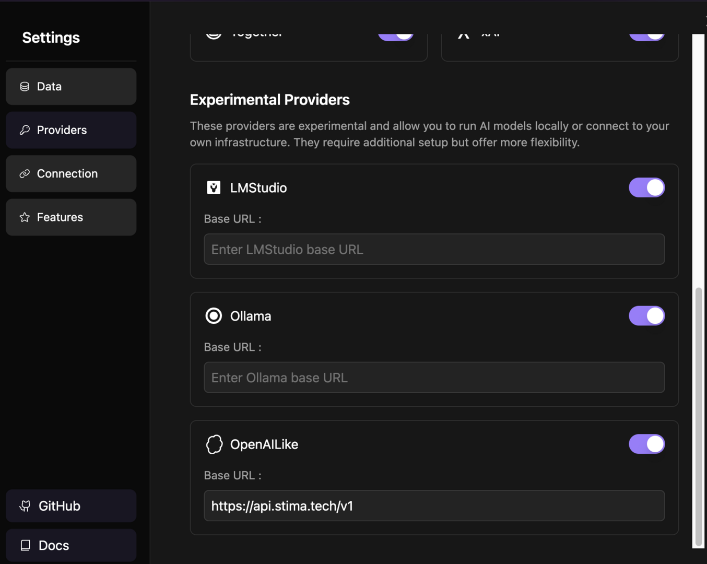
Task: Click the database icon beside Data
Action: click(25, 87)
